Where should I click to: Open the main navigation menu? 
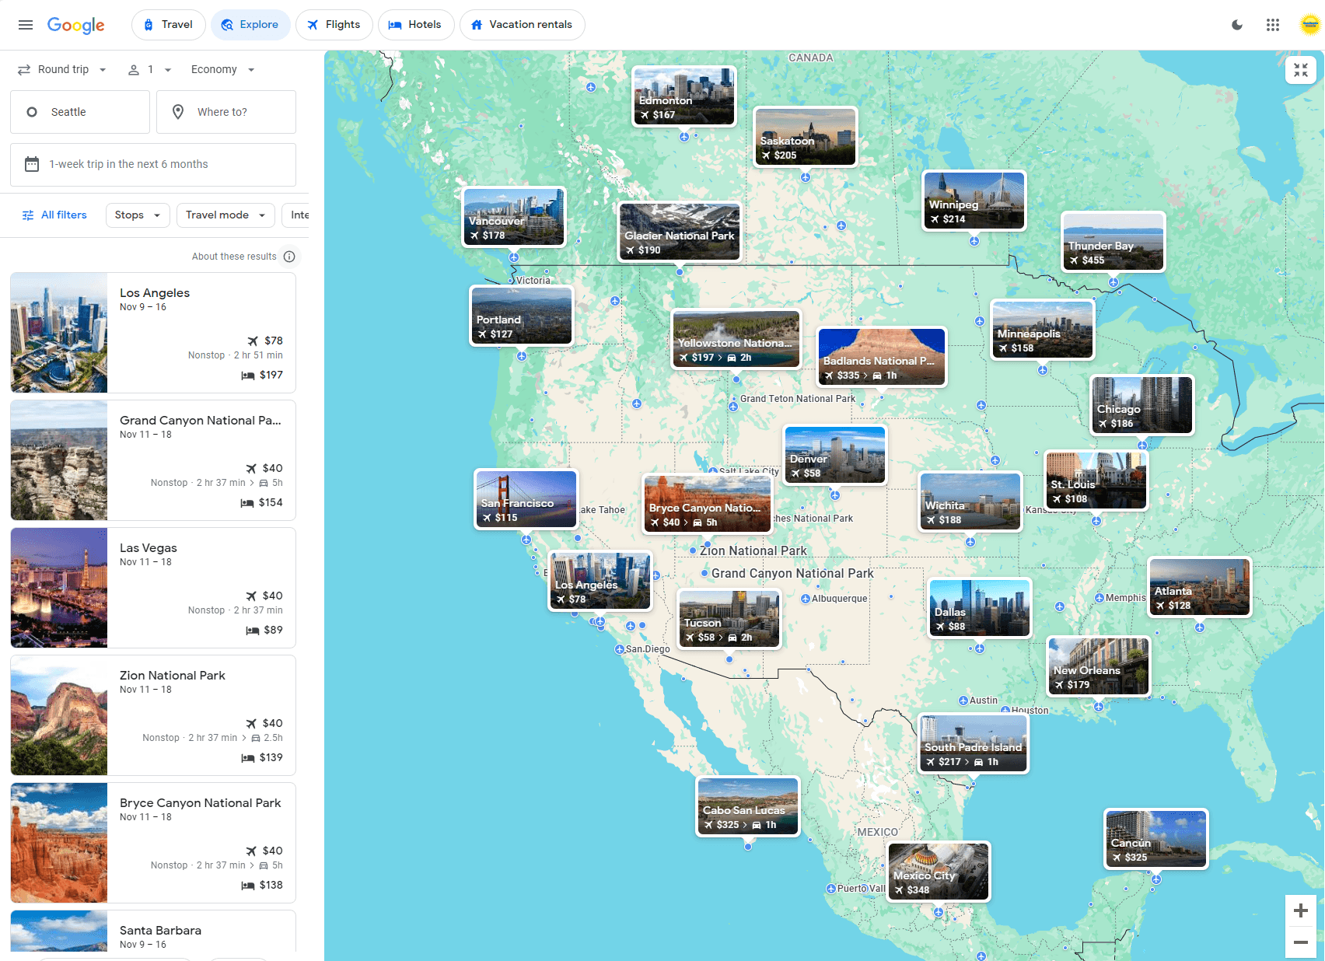(x=26, y=24)
